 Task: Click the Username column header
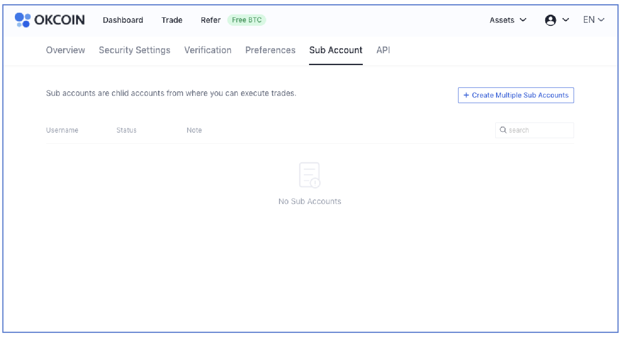click(62, 130)
